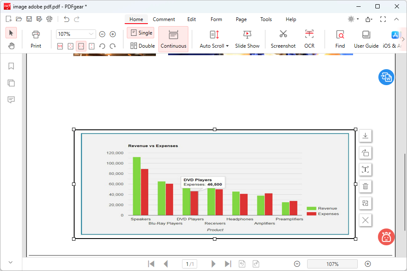The image size is (407, 271).
Task: Delete the selected image with the trash icon
Action: [365, 186]
